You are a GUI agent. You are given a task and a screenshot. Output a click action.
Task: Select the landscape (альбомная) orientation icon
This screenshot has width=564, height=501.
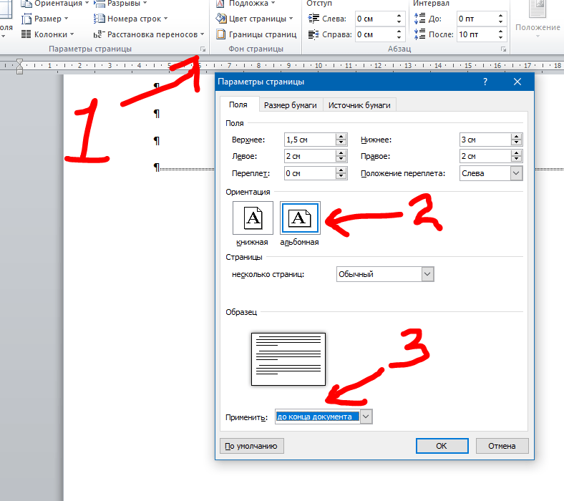tap(300, 219)
